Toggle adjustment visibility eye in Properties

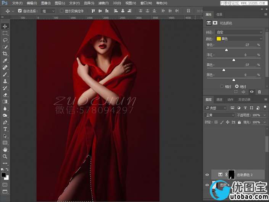(252, 92)
